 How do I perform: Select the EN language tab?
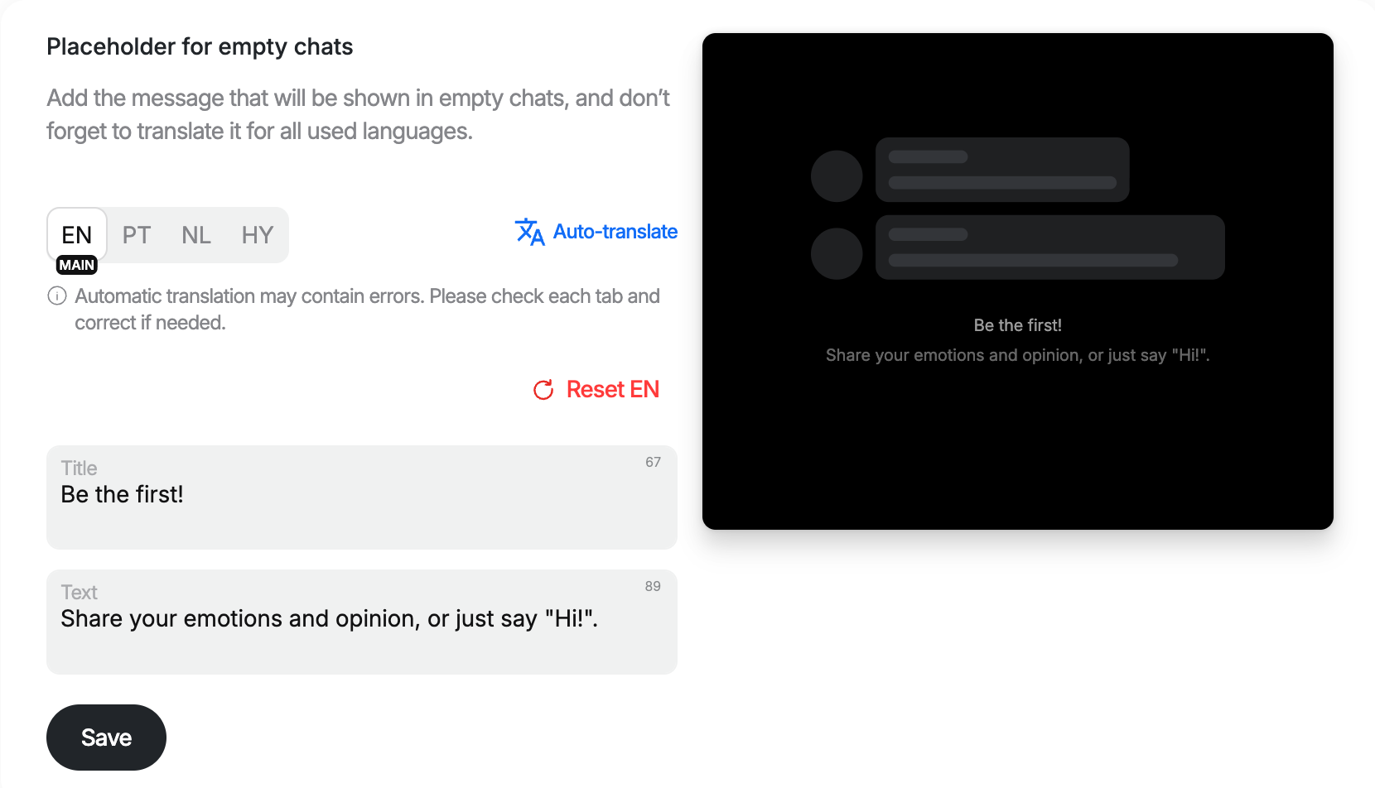coord(77,235)
